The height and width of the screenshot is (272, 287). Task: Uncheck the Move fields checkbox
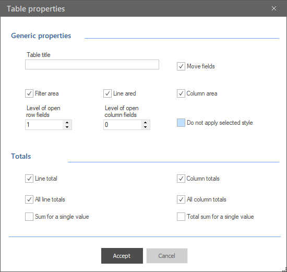pos(181,66)
